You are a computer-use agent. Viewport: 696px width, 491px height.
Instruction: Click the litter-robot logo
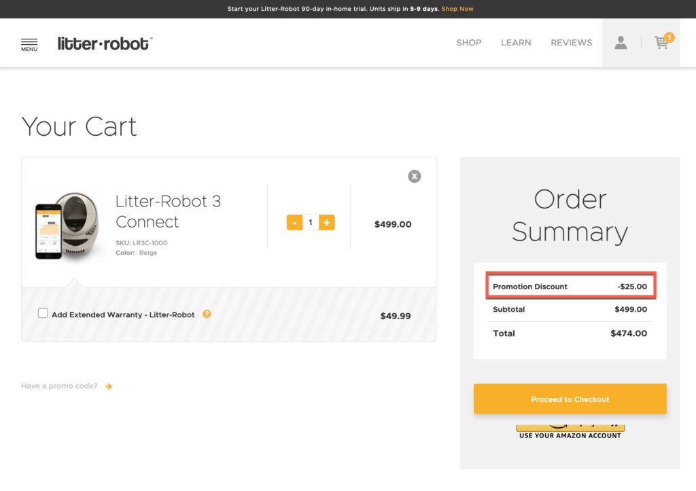104,42
